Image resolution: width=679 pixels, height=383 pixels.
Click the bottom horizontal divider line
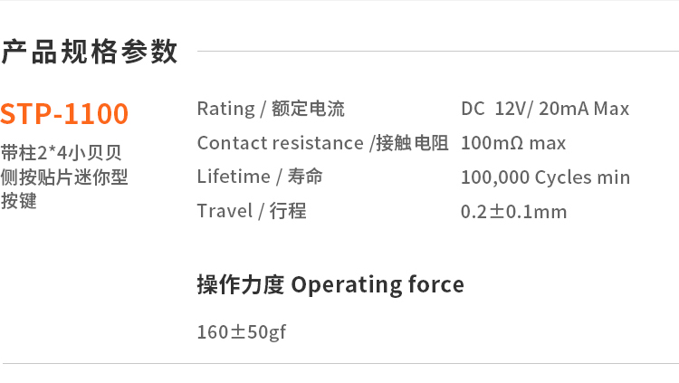coord(339,364)
